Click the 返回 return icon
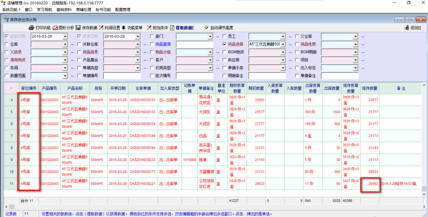Screen dimensions: 428x217 pyautogui.click(x=407, y=28)
